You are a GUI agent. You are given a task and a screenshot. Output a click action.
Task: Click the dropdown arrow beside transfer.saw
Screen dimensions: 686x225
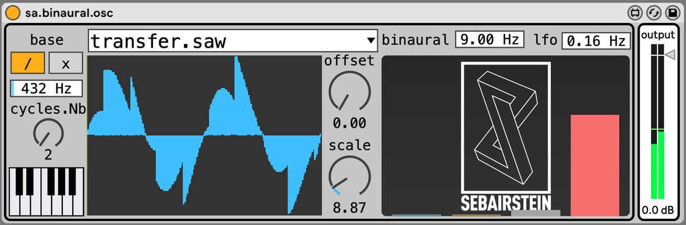370,41
